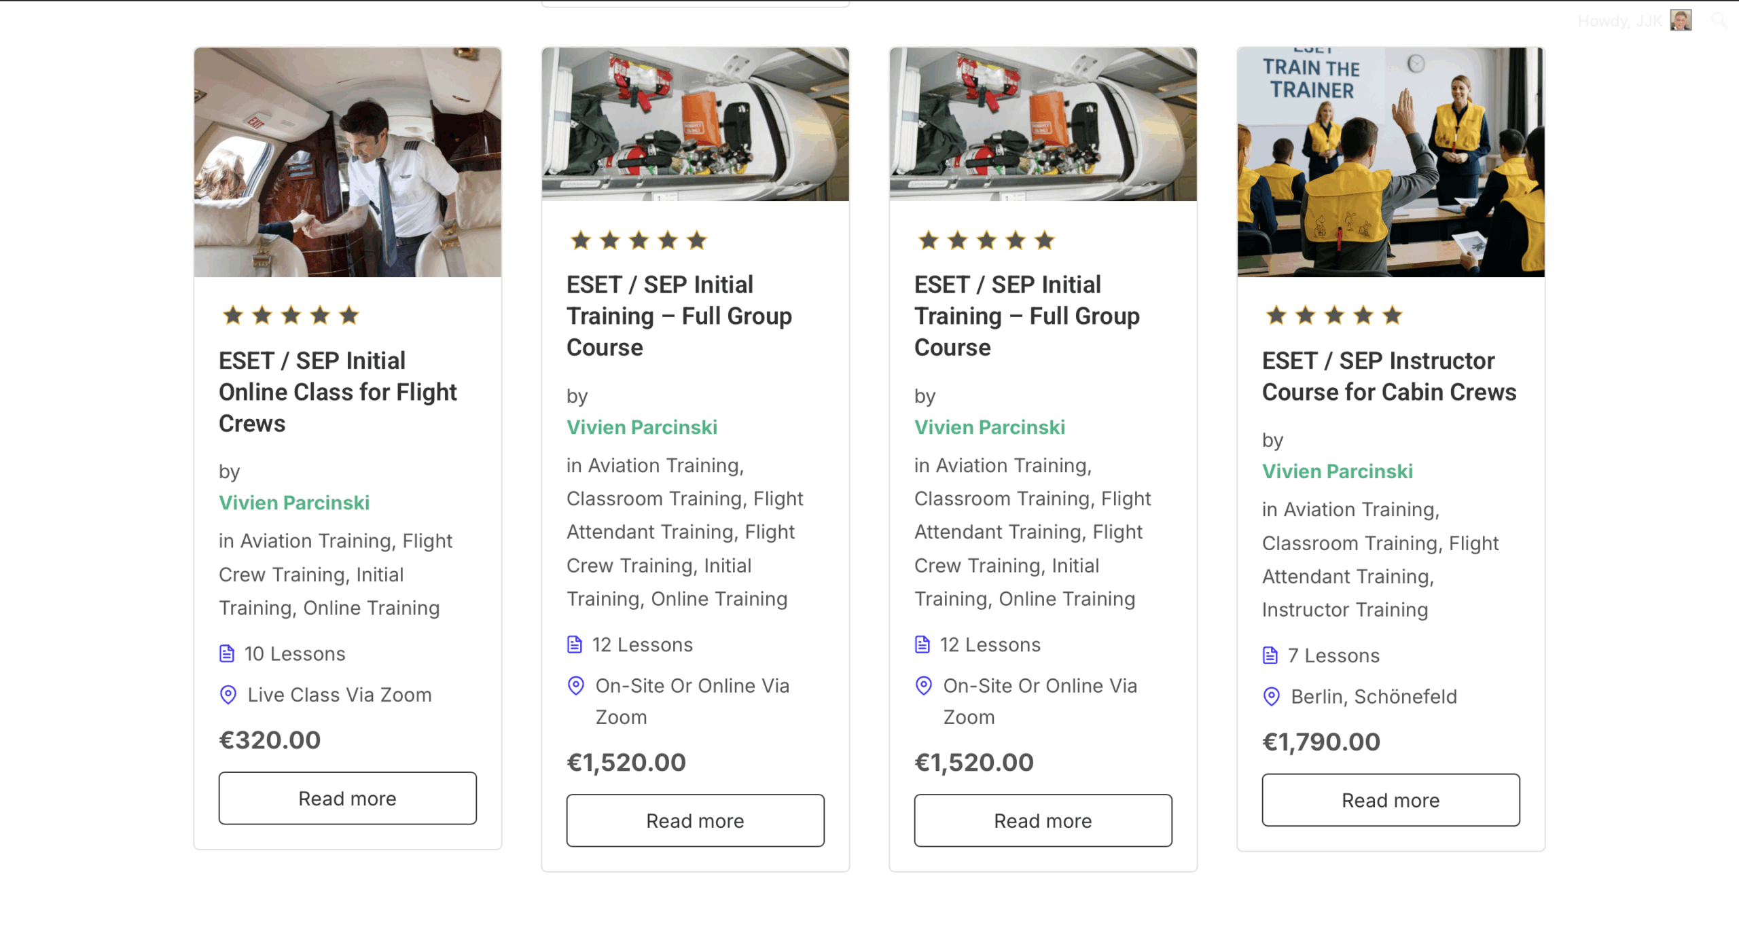Click the lessons document icon beside 10 Lessons
This screenshot has width=1739, height=925.
[227, 653]
